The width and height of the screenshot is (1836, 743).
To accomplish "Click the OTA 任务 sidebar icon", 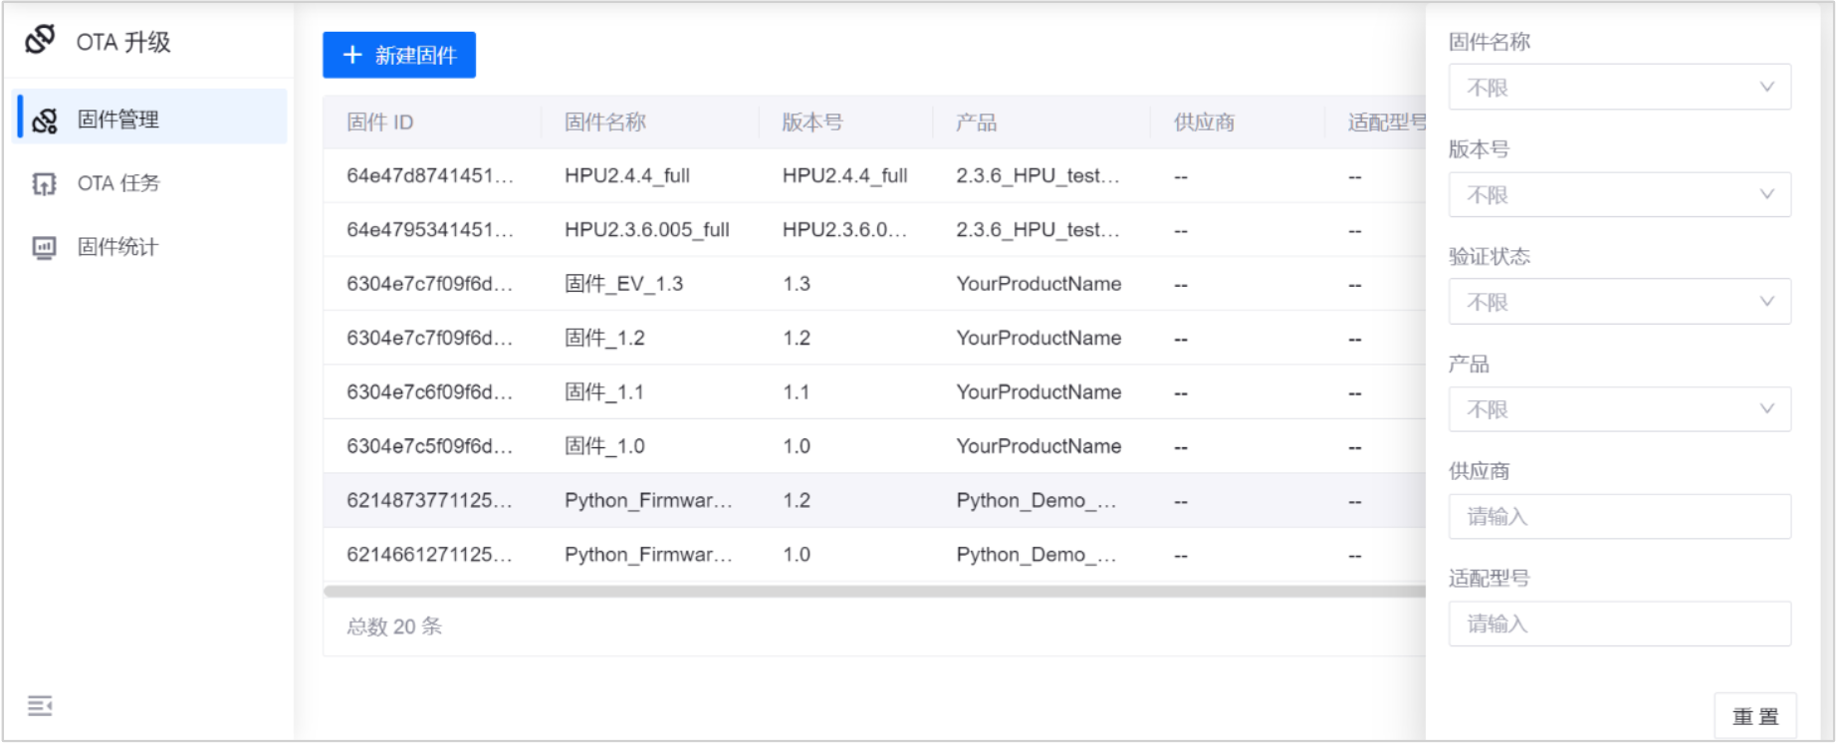I will pyautogui.click(x=45, y=184).
